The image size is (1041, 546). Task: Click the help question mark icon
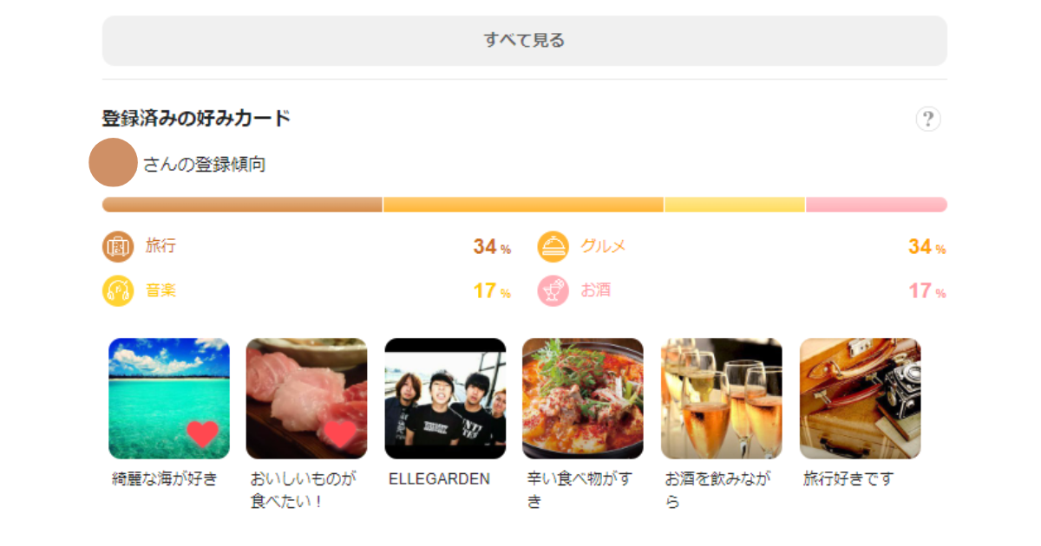click(x=928, y=119)
